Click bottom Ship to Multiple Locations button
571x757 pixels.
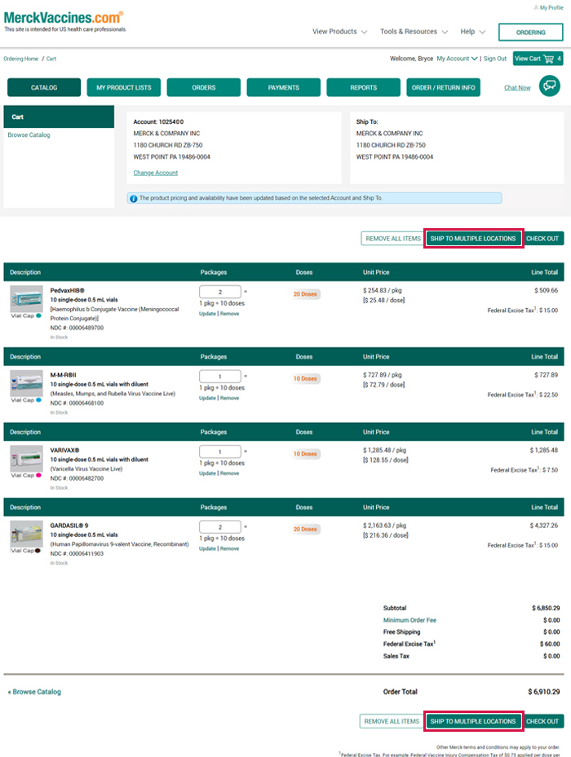point(473,721)
